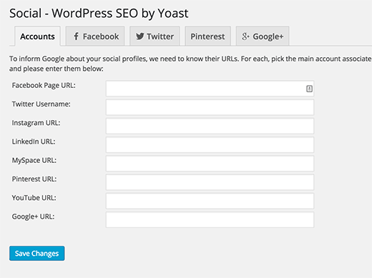
Task: Click the Google+ icon in the tab bar
Action: click(245, 36)
